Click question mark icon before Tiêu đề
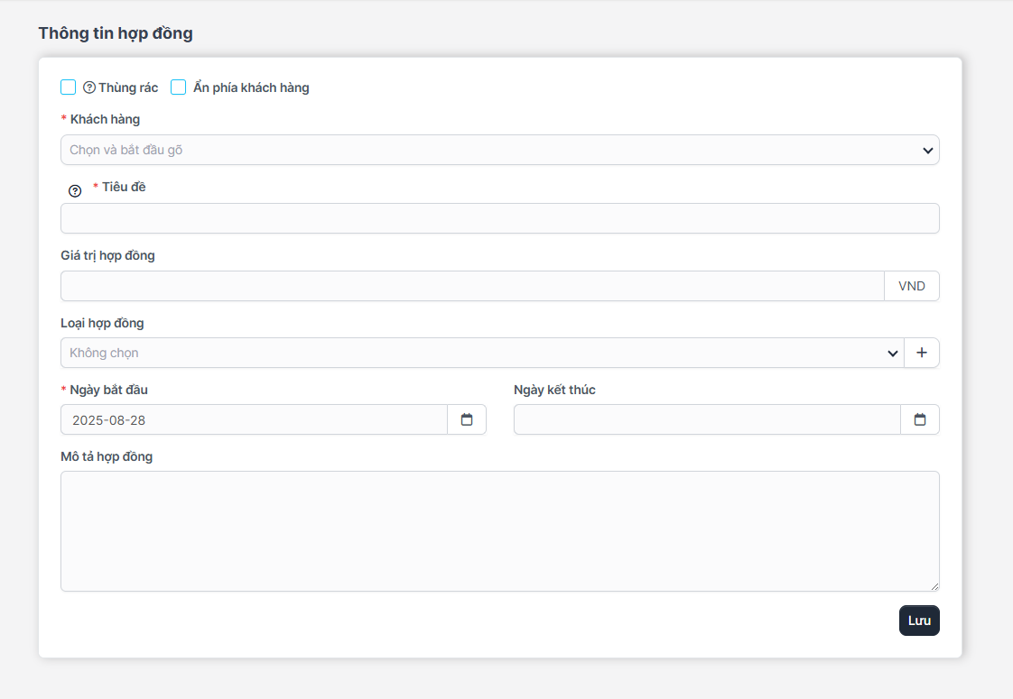The width and height of the screenshot is (1013, 699). 75,190
